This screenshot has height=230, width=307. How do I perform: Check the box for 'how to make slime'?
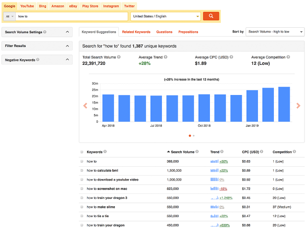click(82, 207)
